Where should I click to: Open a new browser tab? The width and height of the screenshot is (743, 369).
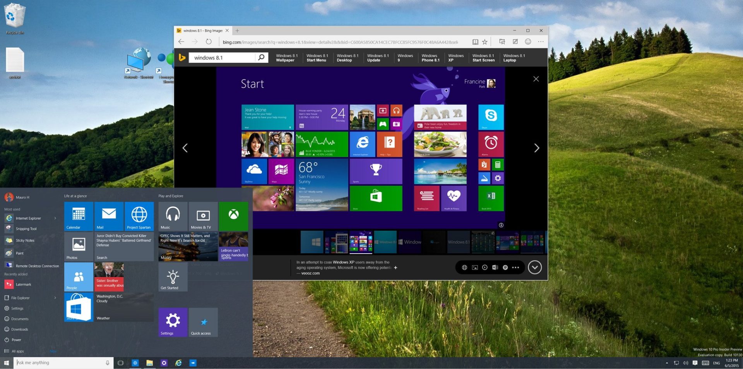(237, 31)
